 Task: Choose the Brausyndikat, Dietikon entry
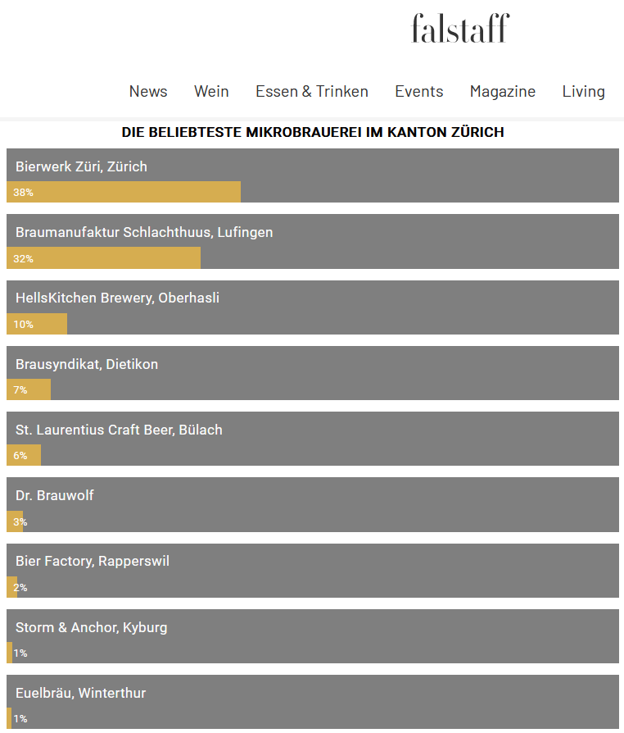coord(87,364)
